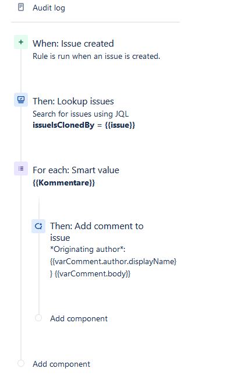Click Rule is run when issue created description
Screen dimensions: 241x386
(x=96, y=57)
